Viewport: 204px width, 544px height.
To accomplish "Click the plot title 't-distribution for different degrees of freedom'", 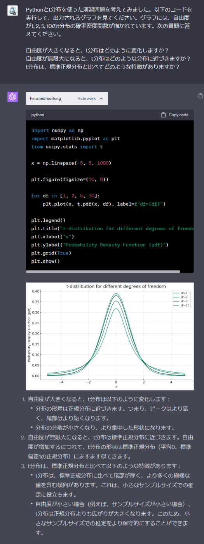I will [116, 286].
